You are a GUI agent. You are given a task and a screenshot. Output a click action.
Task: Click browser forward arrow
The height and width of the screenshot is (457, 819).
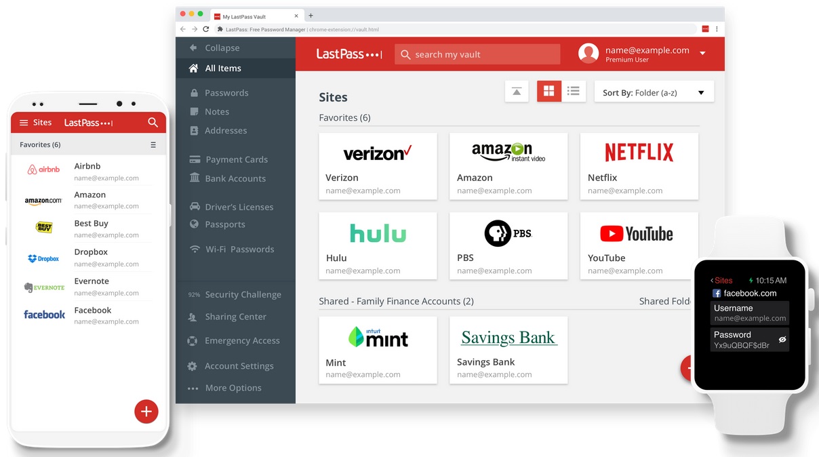pyautogui.click(x=195, y=29)
